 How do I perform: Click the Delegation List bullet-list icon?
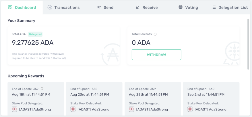coord(214,7)
